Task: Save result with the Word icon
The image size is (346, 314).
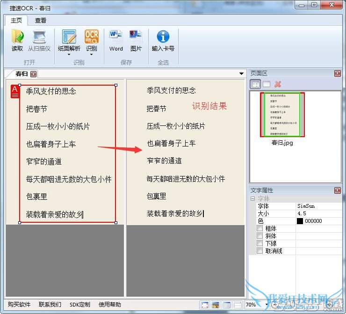Action: (x=116, y=37)
